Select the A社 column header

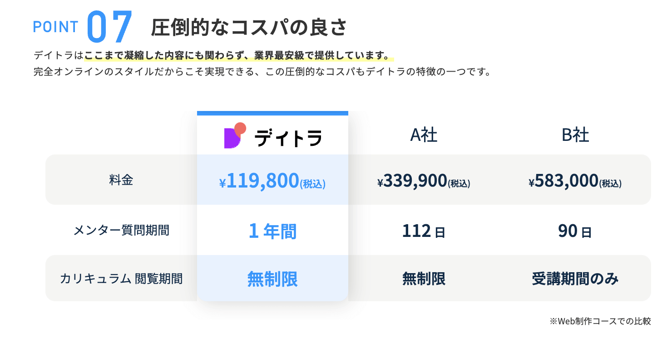(x=424, y=135)
